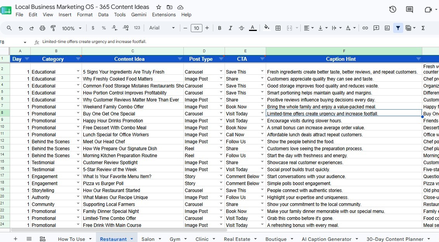This screenshot has width=439, height=242.
Task: Click the search menus magnifier icon
Action: click(9, 28)
